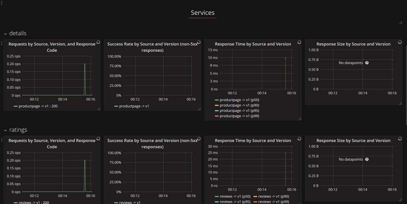Viewport: 407px width, 204px height.
Task: Click the help icon in ratings Response Size panel
Action: tap(367, 159)
